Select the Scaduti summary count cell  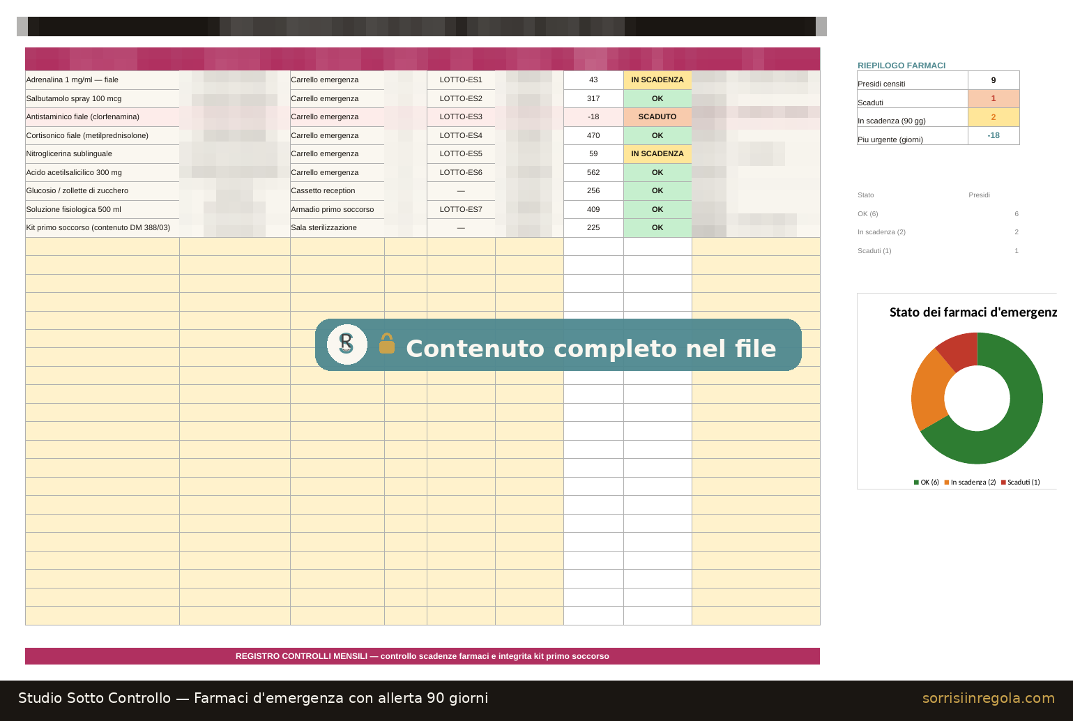click(994, 99)
